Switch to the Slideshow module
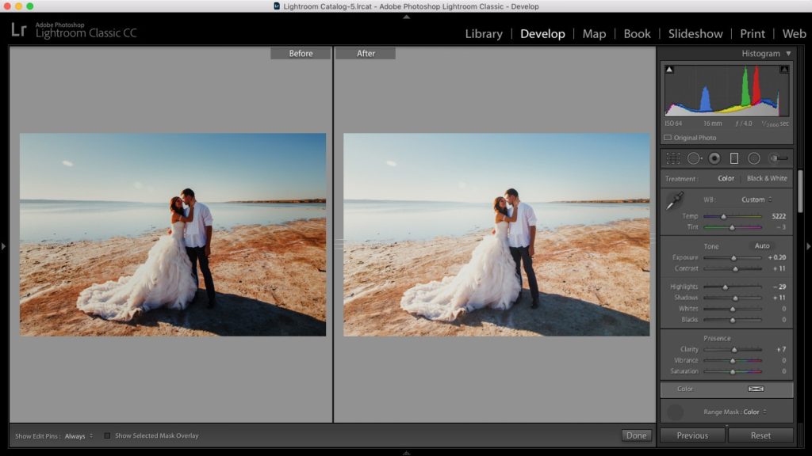The image size is (812, 456). 695,33
